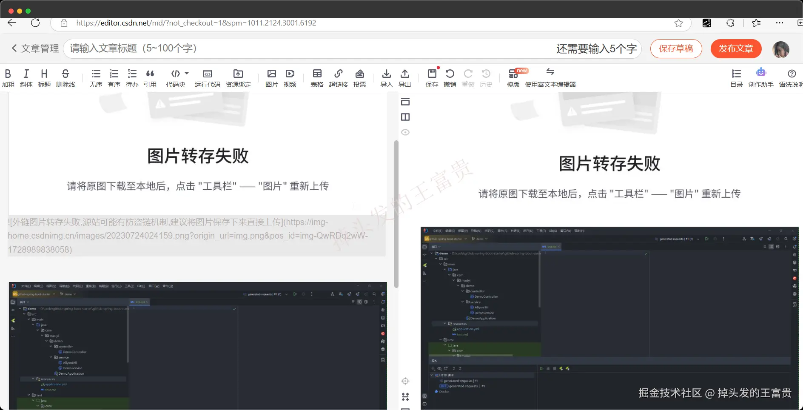Open the 语法说明 syntax help icon
803x410 pixels.
[792, 77]
